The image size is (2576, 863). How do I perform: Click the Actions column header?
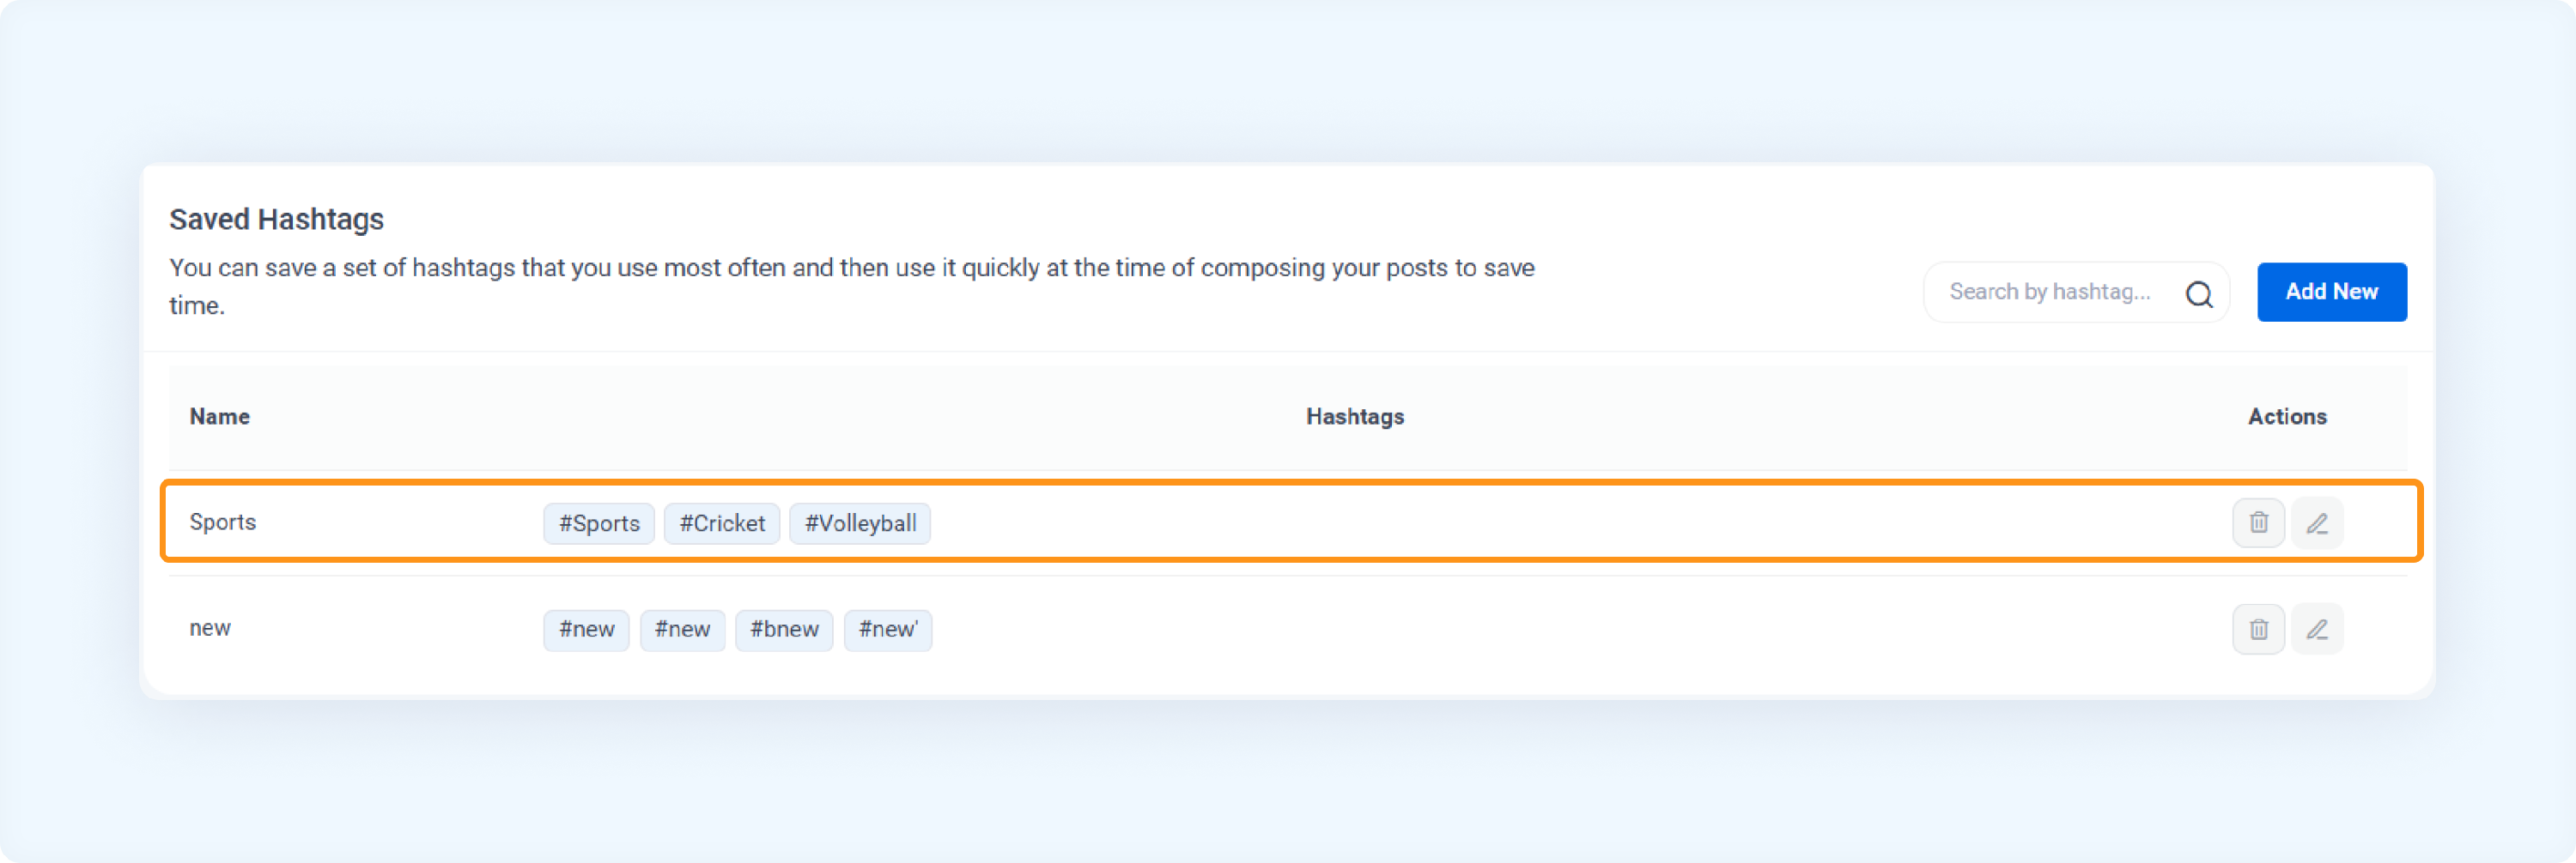(2287, 417)
